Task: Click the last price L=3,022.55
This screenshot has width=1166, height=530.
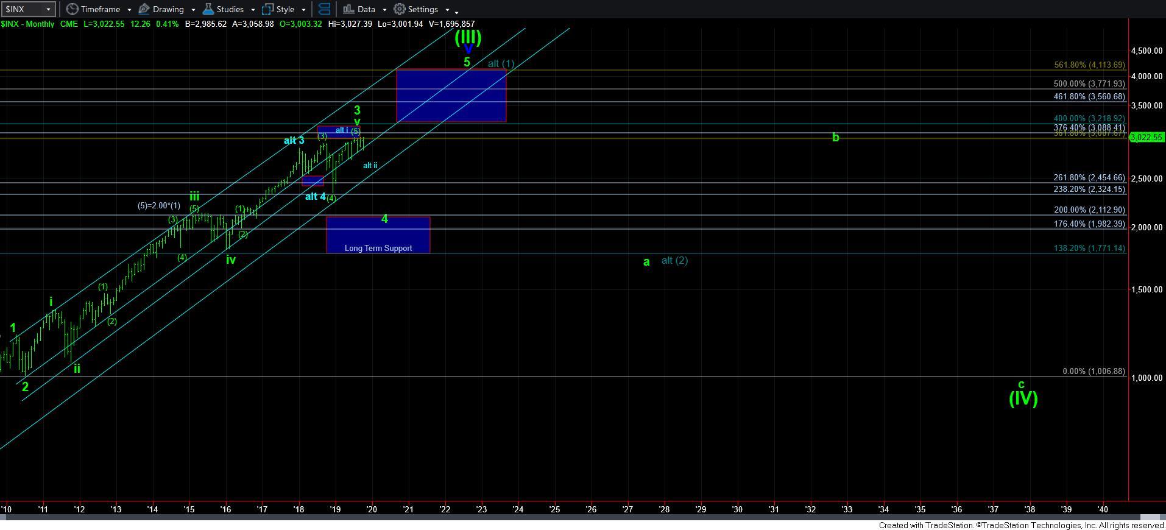Action: [x=104, y=24]
